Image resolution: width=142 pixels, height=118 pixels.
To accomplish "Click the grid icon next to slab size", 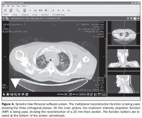I will pyautogui.click(x=88, y=94).
